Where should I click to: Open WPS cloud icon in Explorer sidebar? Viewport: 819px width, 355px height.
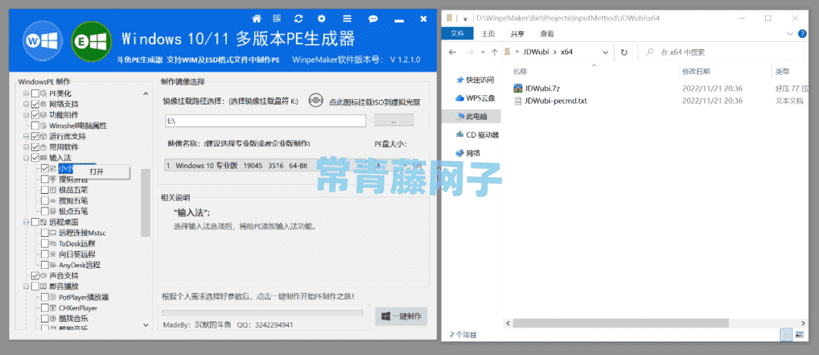pyautogui.click(x=460, y=98)
